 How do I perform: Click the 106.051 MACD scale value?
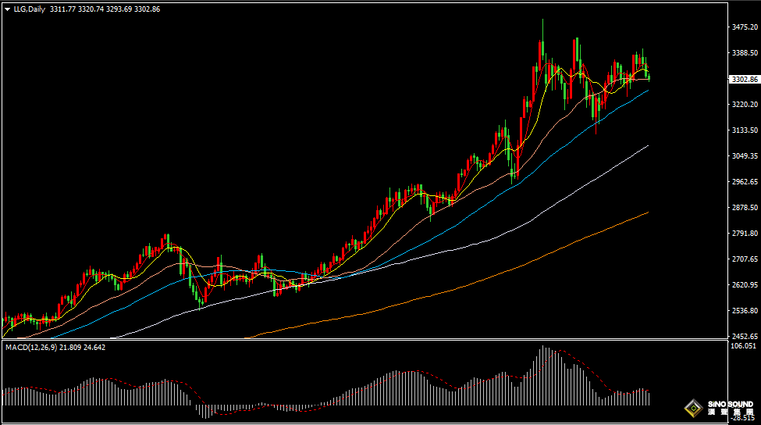point(744,345)
